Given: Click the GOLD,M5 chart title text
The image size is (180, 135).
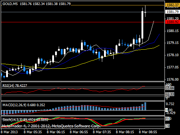Looking at the screenshot, I should click(x=10, y=4).
